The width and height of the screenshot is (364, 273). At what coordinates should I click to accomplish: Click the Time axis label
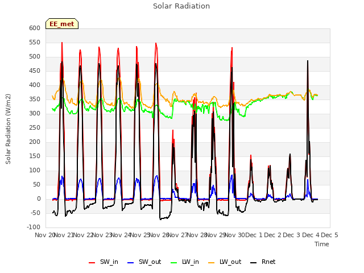point(322,244)
